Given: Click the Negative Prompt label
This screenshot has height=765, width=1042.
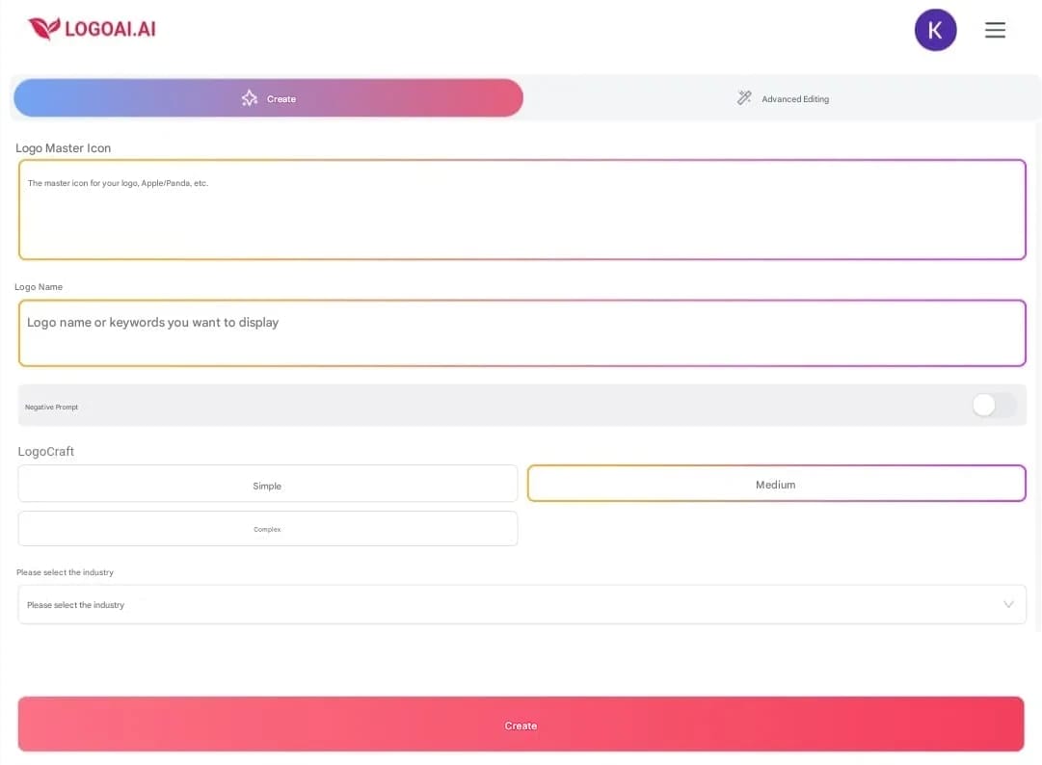Looking at the screenshot, I should coord(51,406).
